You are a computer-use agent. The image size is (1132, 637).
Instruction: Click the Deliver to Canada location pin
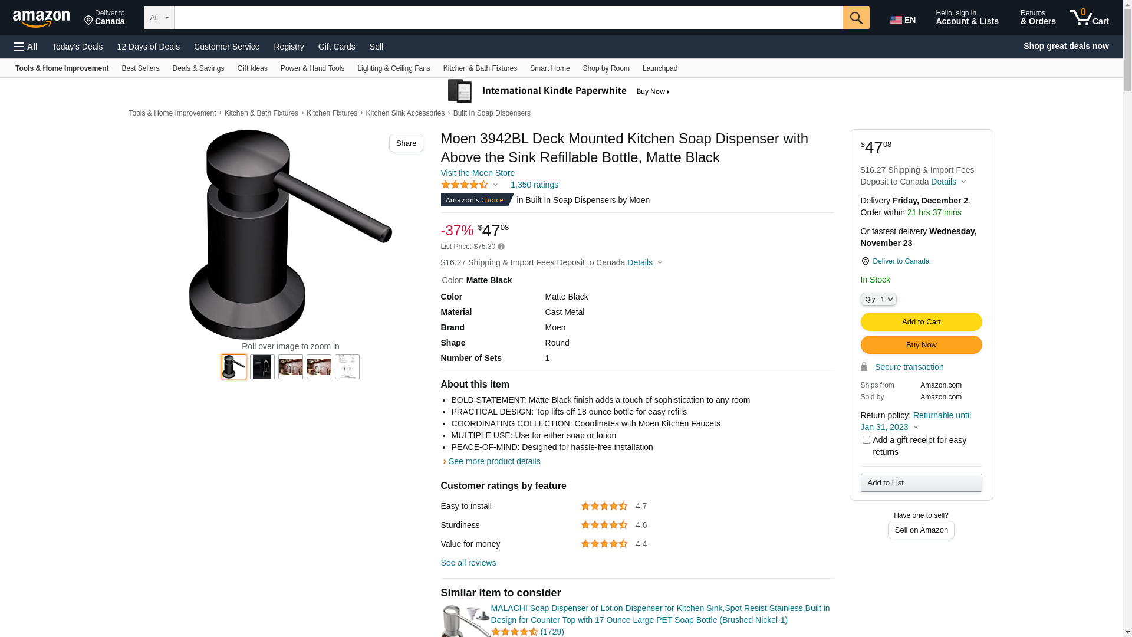[x=865, y=261]
